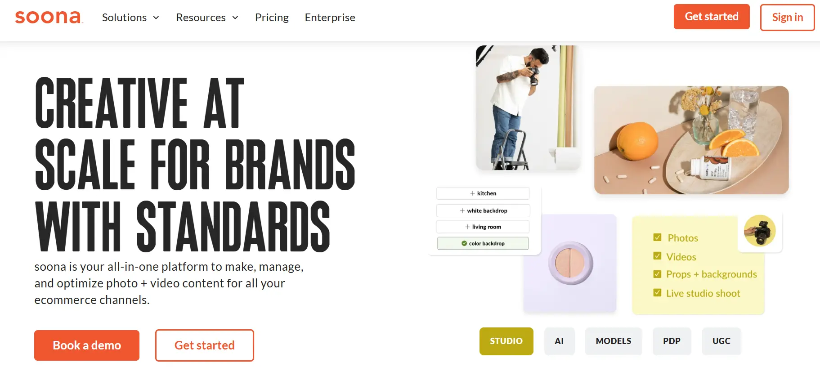Open the Resources dropdown menu
This screenshot has height=376, width=820.
[207, 18]
